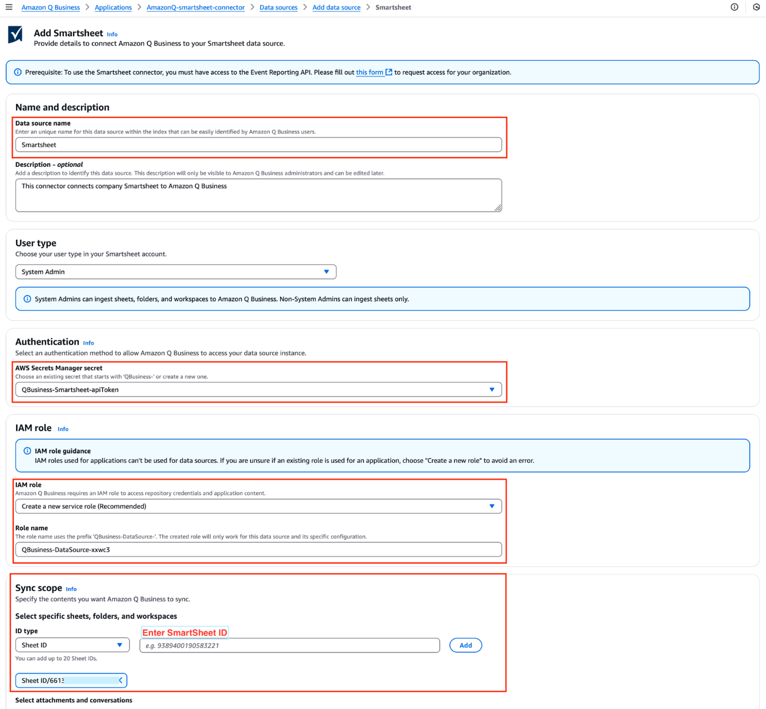This screenshot has width=766, height=709.
Task: Open the 'this form' access request link
Action: tap(370, 72)
